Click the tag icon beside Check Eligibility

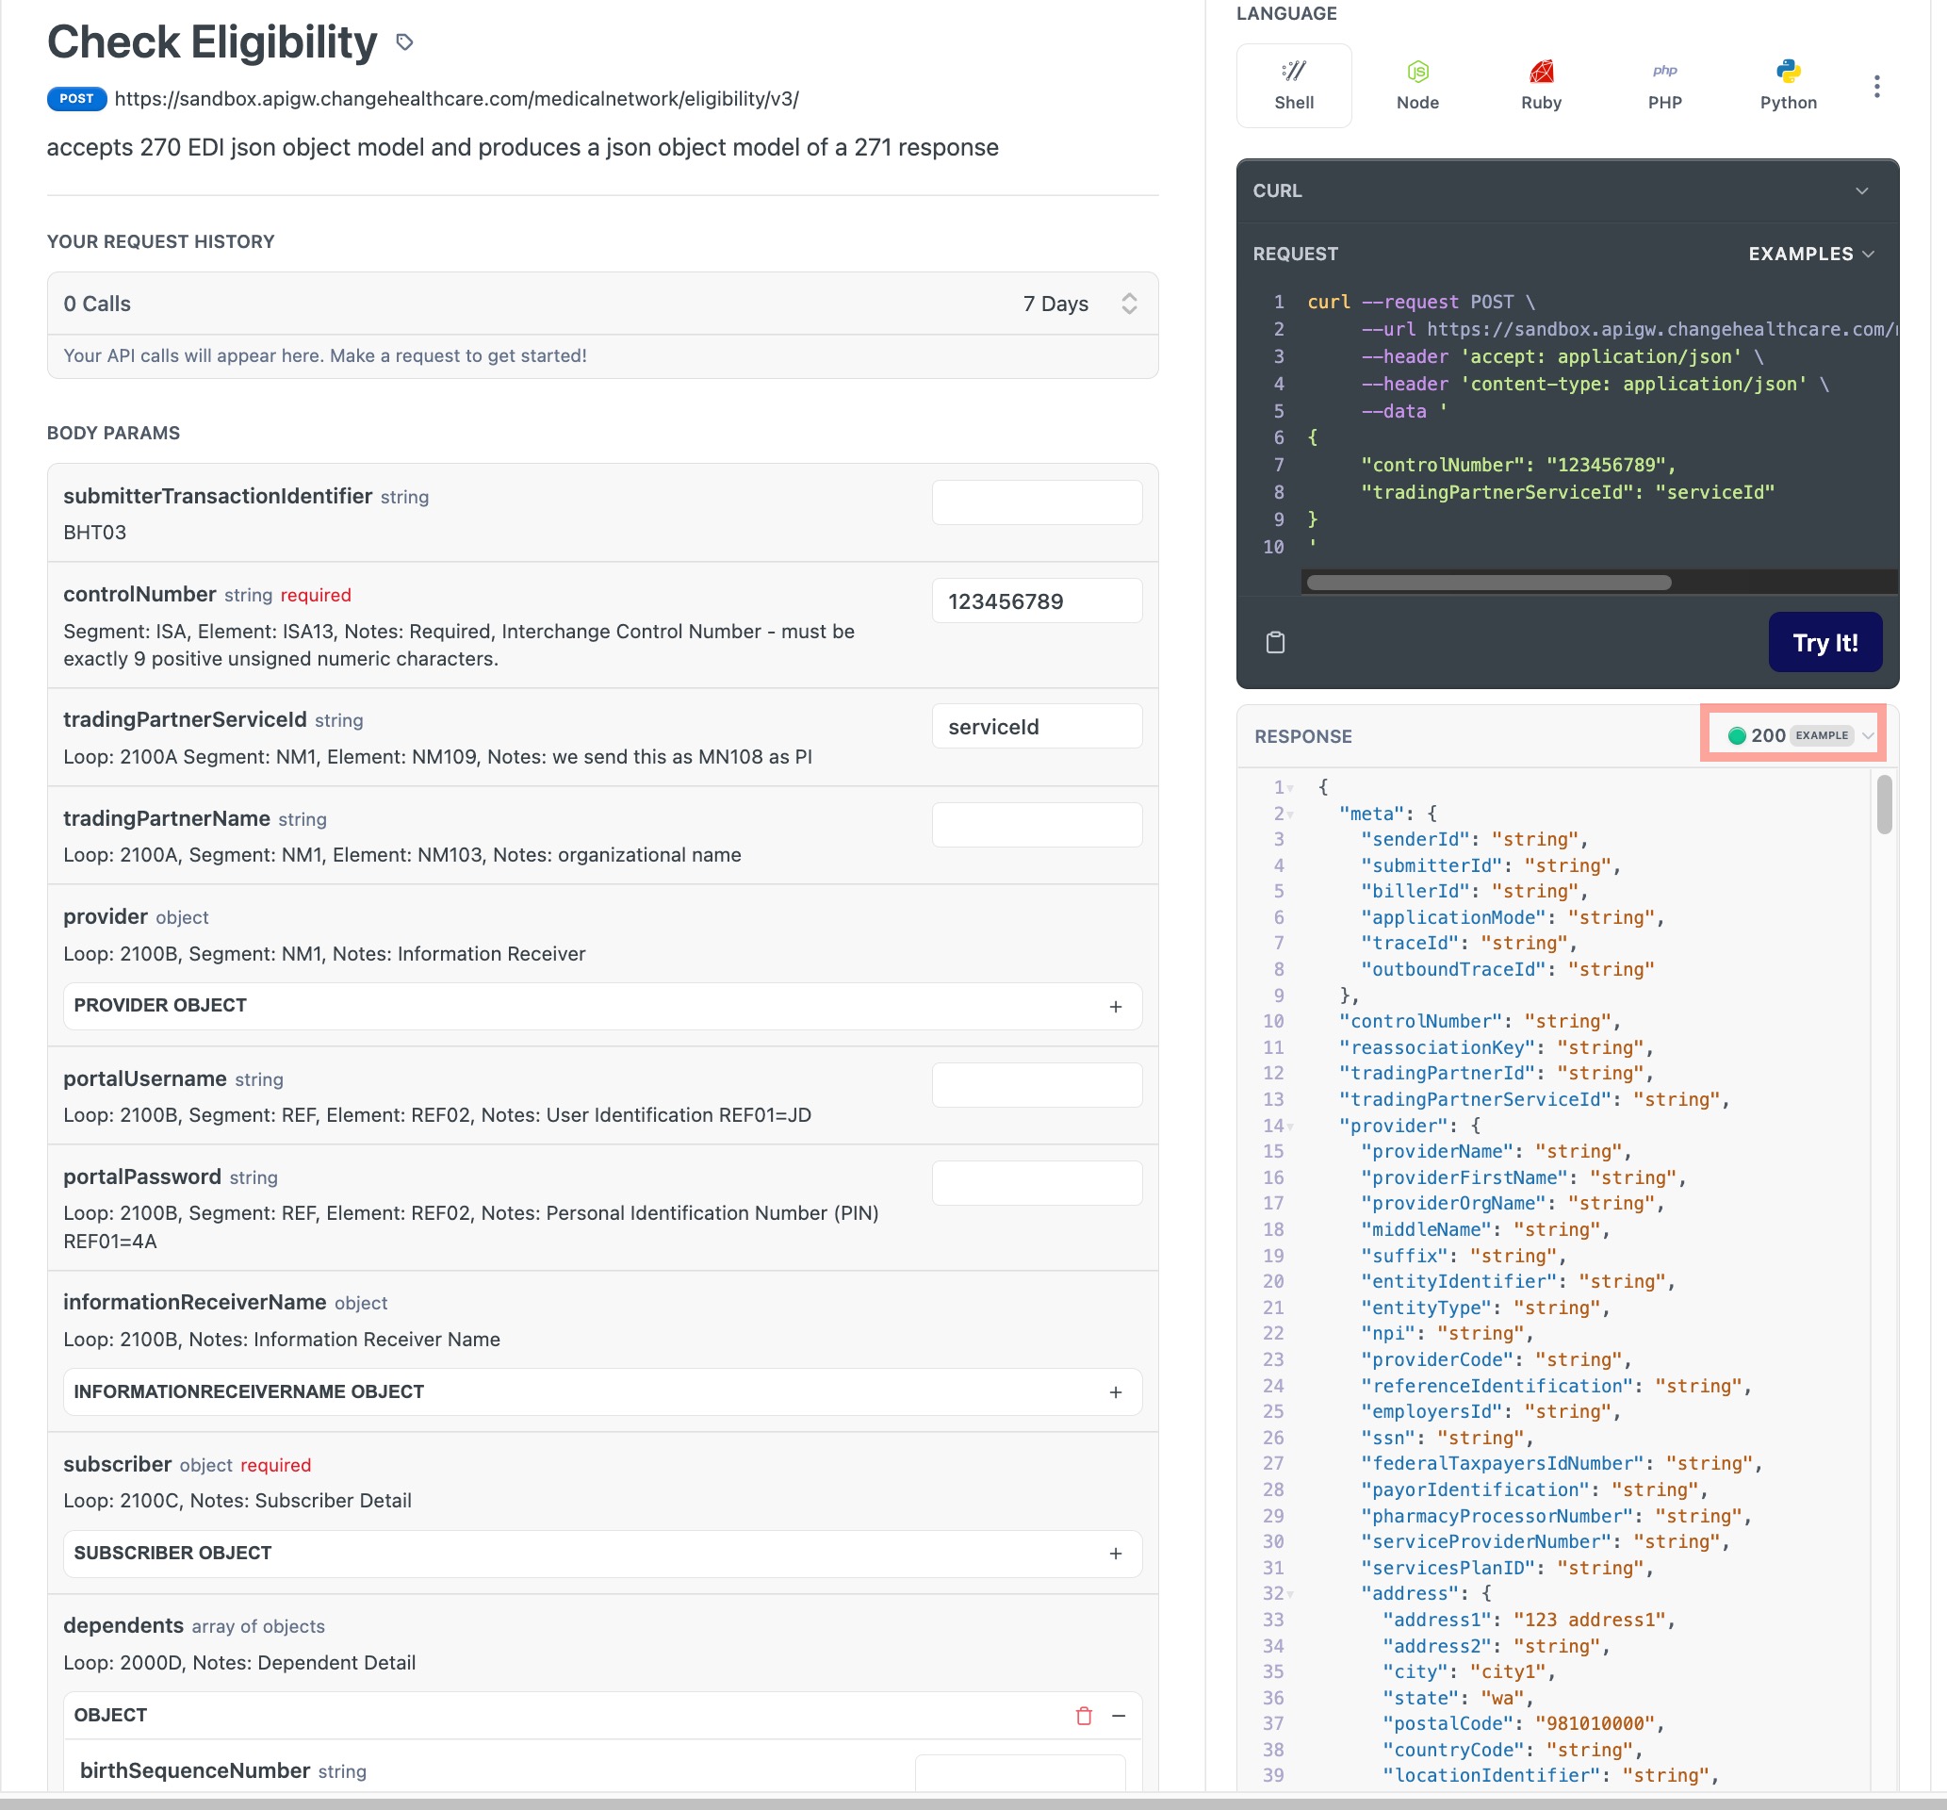(x=404, y=42)
